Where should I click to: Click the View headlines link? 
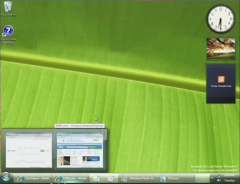(221, 86)
